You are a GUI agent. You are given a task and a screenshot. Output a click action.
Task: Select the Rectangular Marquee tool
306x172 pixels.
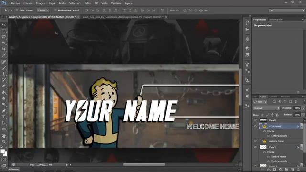(x=4, y=31)
